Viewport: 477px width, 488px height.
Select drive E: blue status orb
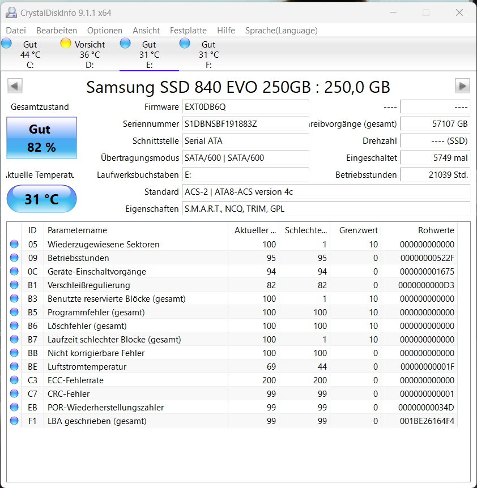125,43
